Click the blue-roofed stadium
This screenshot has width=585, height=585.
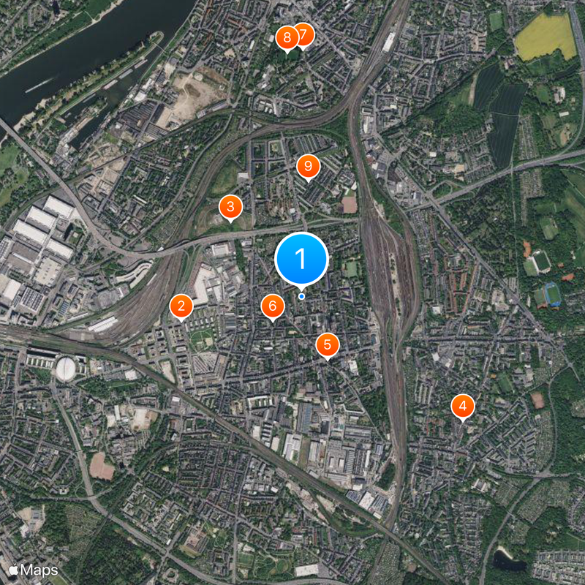[553, 295]
